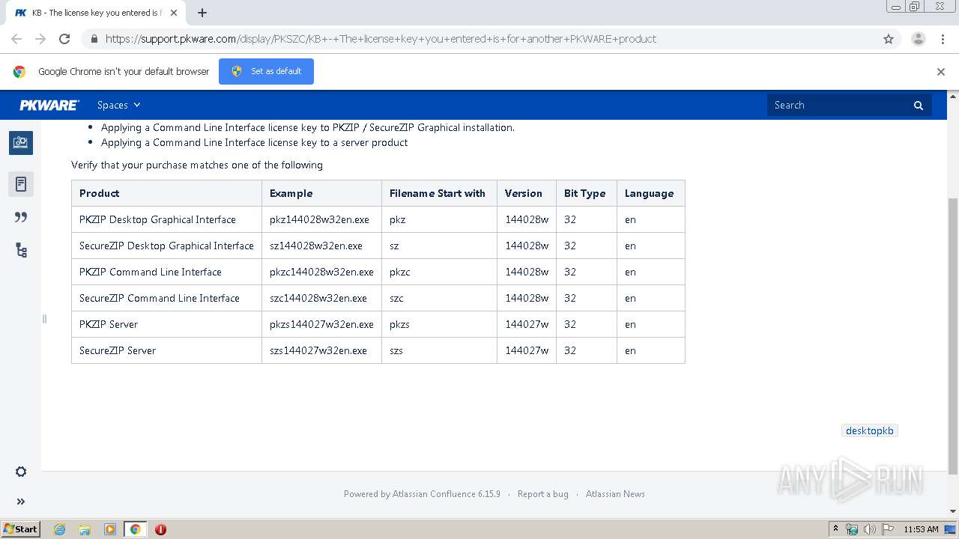Open File Explorer from taskbar
The height and width of the screenshot is (539, 959).
[85, 529]
